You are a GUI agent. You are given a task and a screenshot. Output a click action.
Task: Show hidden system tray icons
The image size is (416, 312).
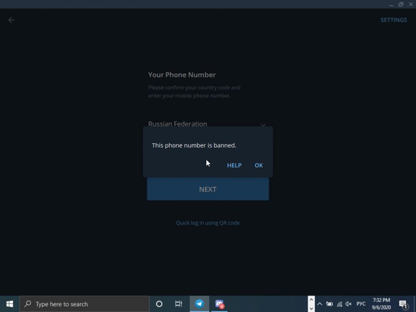point(320,304)
